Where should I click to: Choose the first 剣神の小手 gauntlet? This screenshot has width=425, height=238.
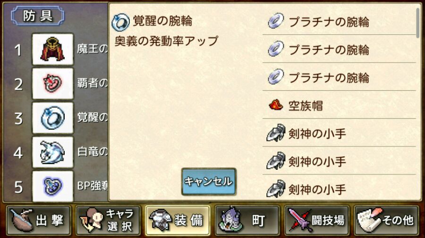tap(339, 133)
